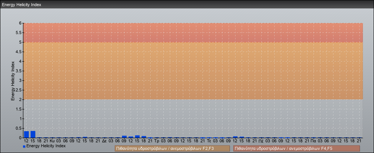Click the Δε day label on x-axis
The image size is (374, 153).
pos(104,141)
